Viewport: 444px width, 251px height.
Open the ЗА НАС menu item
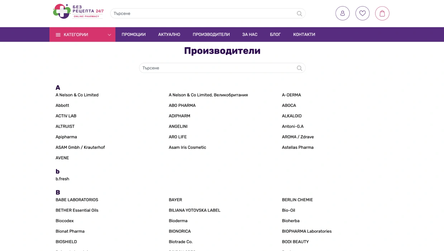[250, 34]
